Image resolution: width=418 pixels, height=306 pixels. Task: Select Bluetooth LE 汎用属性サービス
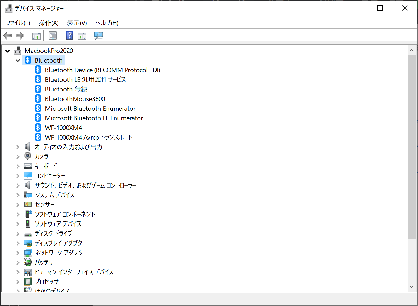point(85,80)
